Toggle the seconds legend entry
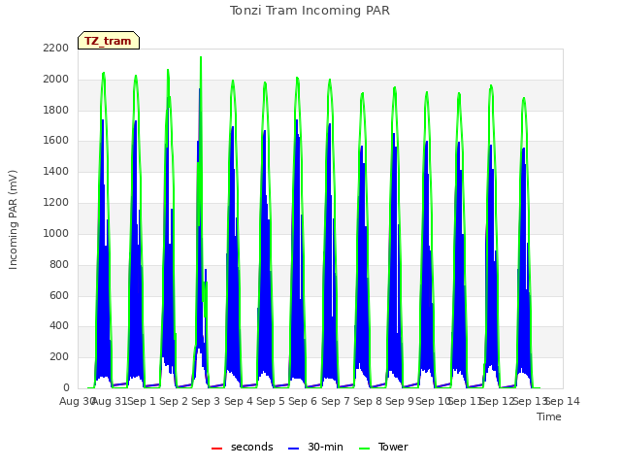621x466 pixels. (x=242, y=447)
